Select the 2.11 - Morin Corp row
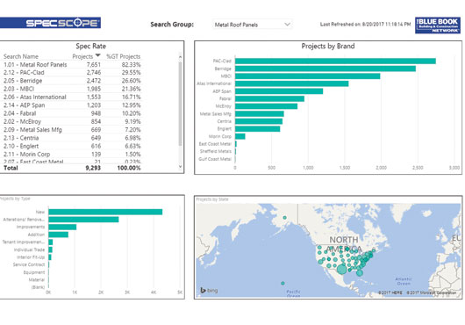This screenshot has width=465, height=325. 72,155
